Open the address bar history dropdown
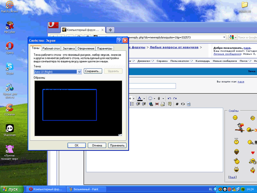The height and width of the screenshot is (193, 257). pos(224,37)
